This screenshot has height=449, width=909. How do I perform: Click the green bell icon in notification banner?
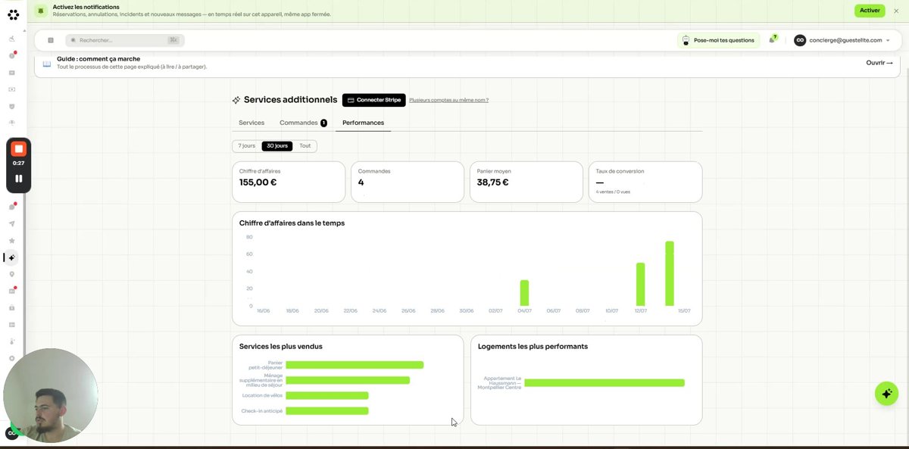tap(41, 11)
